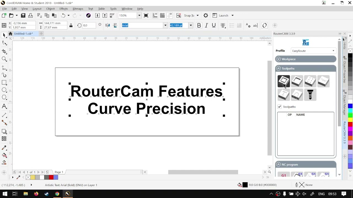Click the red swatch in document palette
Screen dimensions: 353x198
click(51, 177)
